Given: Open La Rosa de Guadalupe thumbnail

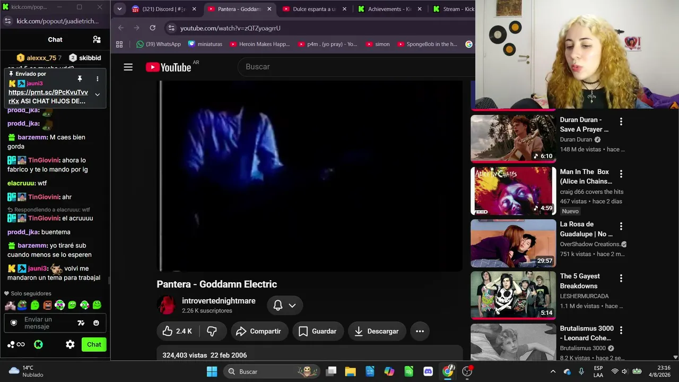Looking at the screenshot, I should point(513,242).
